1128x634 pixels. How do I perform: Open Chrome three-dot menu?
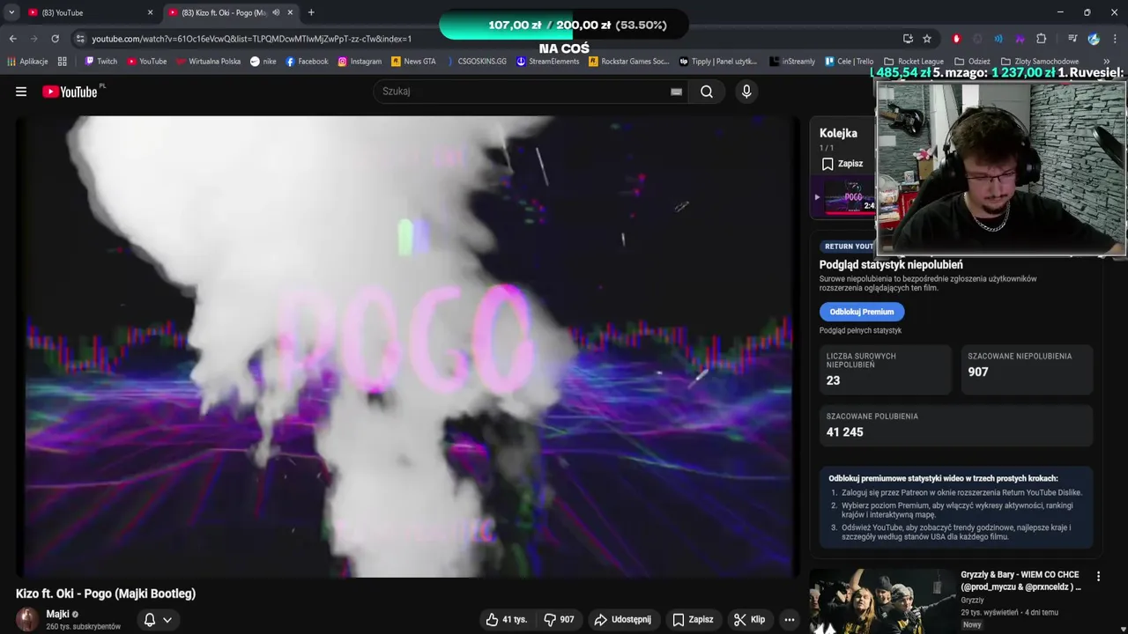[1115, 39]
